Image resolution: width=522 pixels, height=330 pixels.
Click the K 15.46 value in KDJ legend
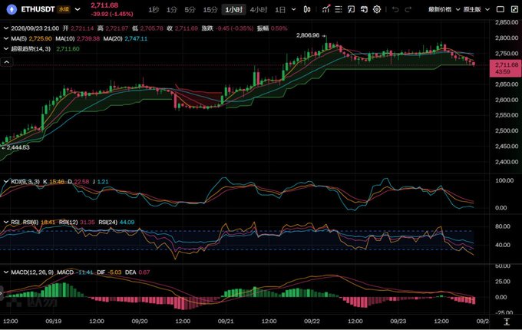pos(54,182)
